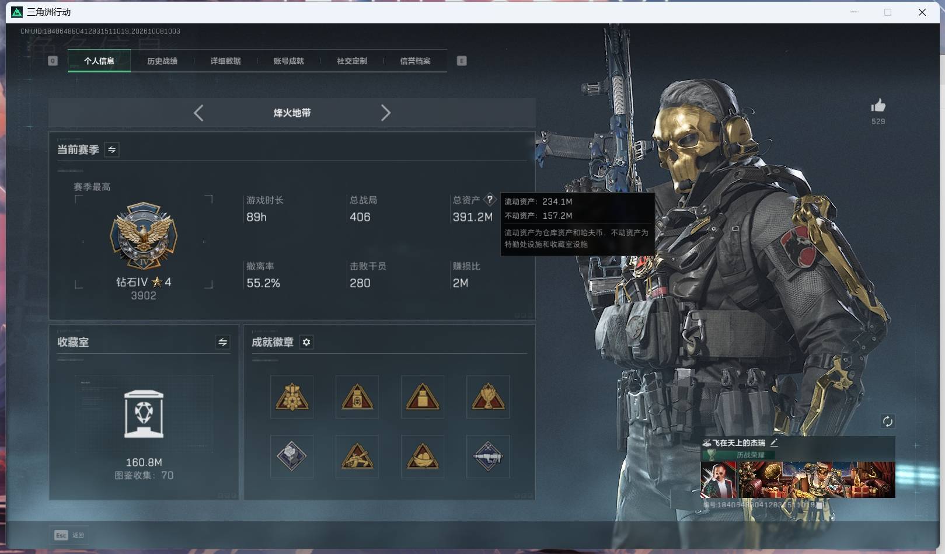
Task: Minimize the 三角洲行动 window
Action: 854,12
